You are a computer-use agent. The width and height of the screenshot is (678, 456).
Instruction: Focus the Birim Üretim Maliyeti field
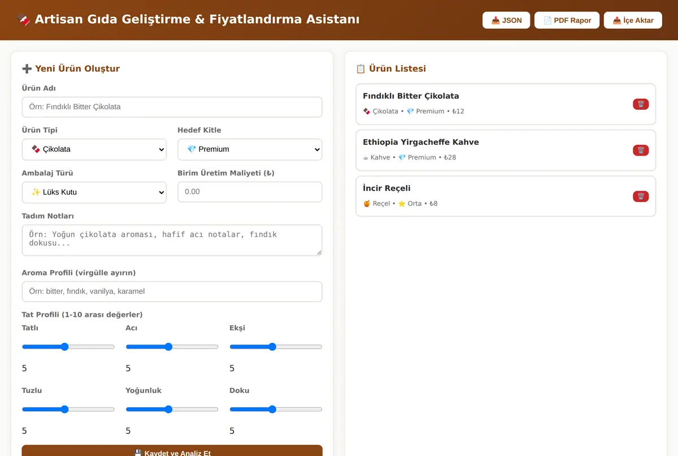coord(250,192)
